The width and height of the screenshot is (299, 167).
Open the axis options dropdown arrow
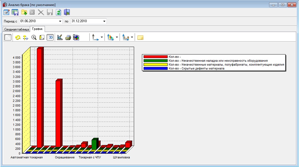(x=102, y=37)
